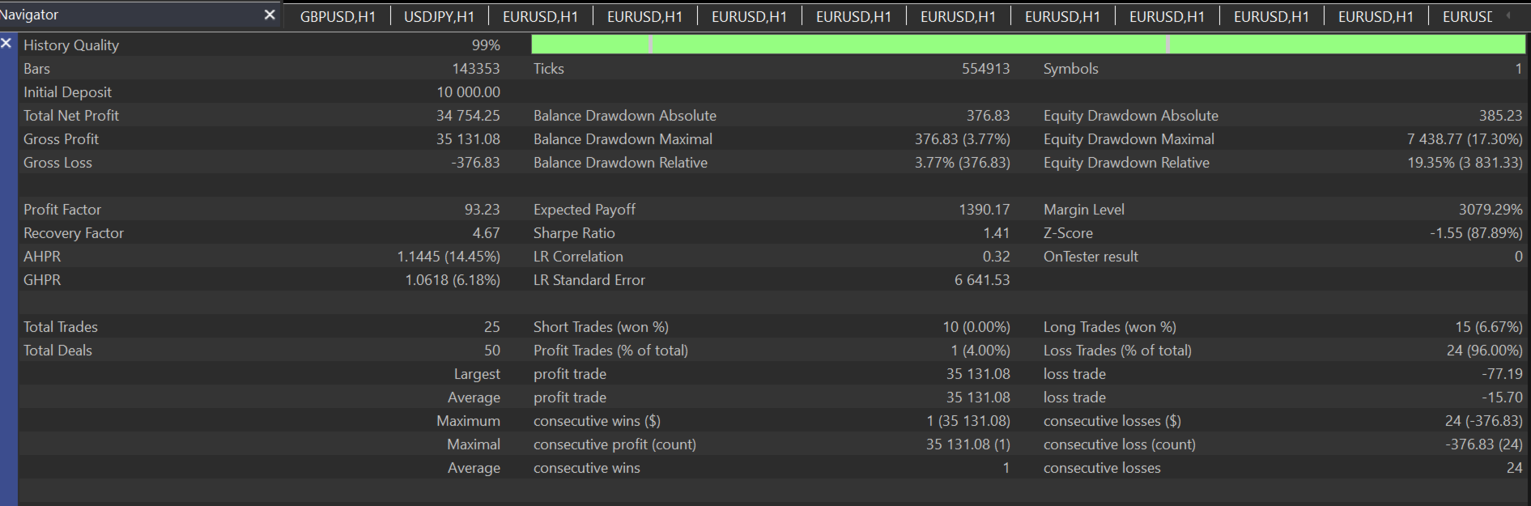1531x506 pixels.
Task: Select the largest loss trade value -77.19
Action: (1503, 374)
